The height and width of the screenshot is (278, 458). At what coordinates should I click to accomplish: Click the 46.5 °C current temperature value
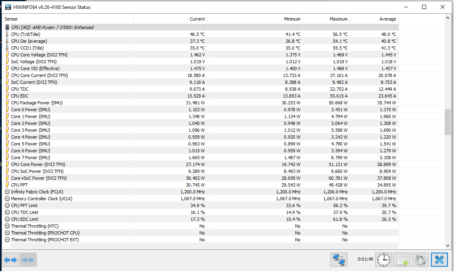[x=197, y=34]
